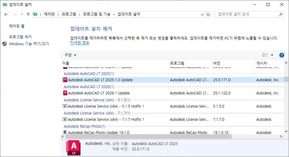Open the 구성 dropdown menu
This screenshot has height=157, width=289.
tap(70, 55)
